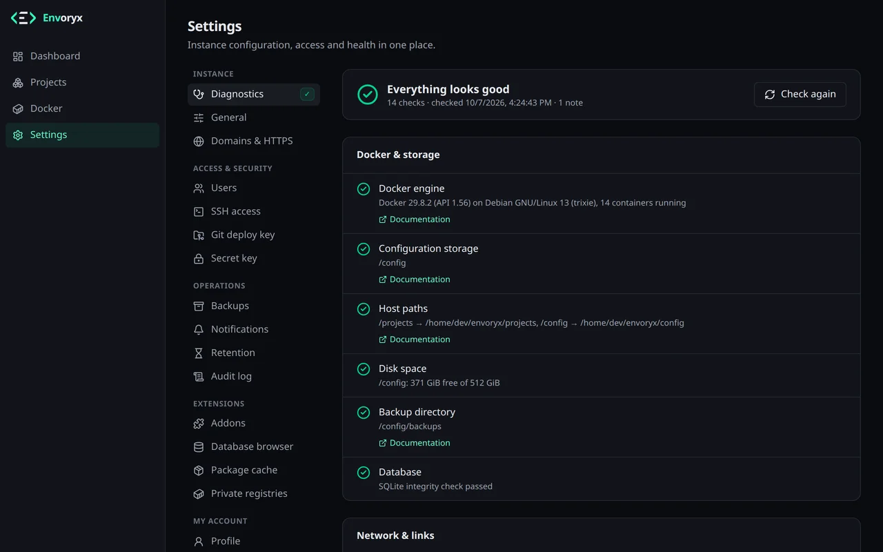The image size is (883, 552).
Task: Click the Audit log scroll icon
Action: tap(199, 377)
